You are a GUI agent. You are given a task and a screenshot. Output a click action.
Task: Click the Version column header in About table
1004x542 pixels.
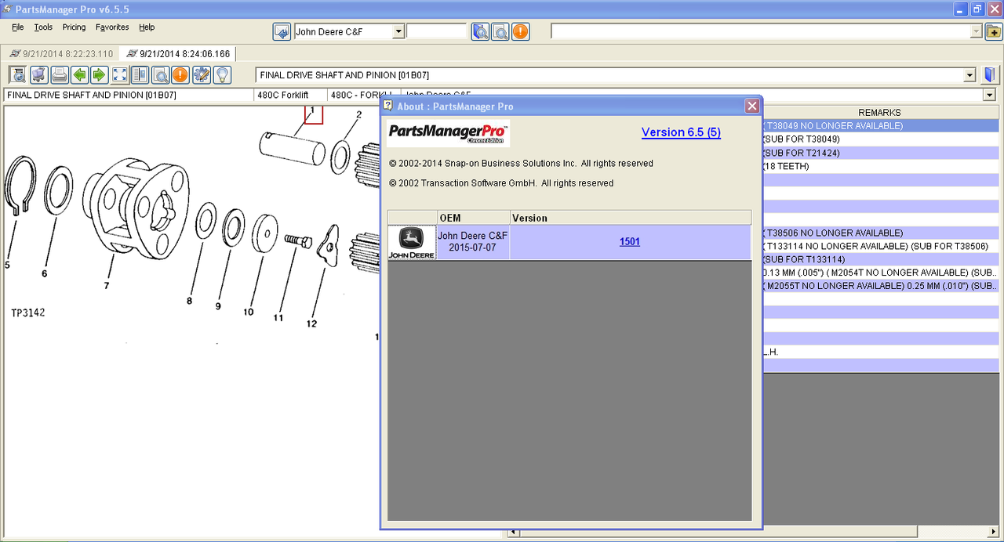point(631,218)
